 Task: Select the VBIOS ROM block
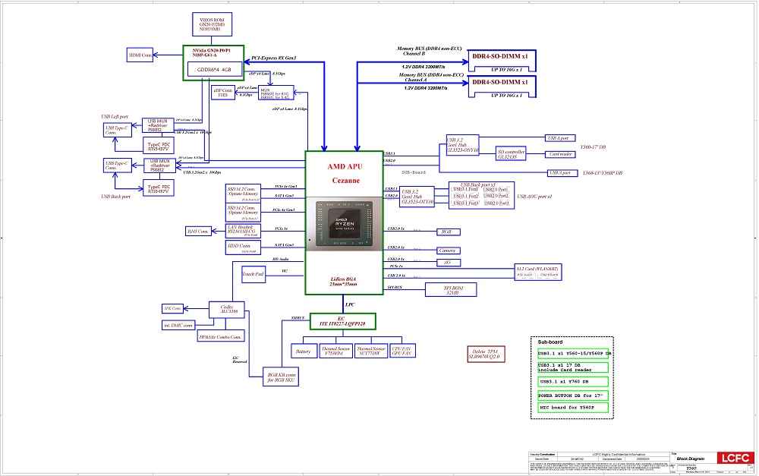coord(209,24)
